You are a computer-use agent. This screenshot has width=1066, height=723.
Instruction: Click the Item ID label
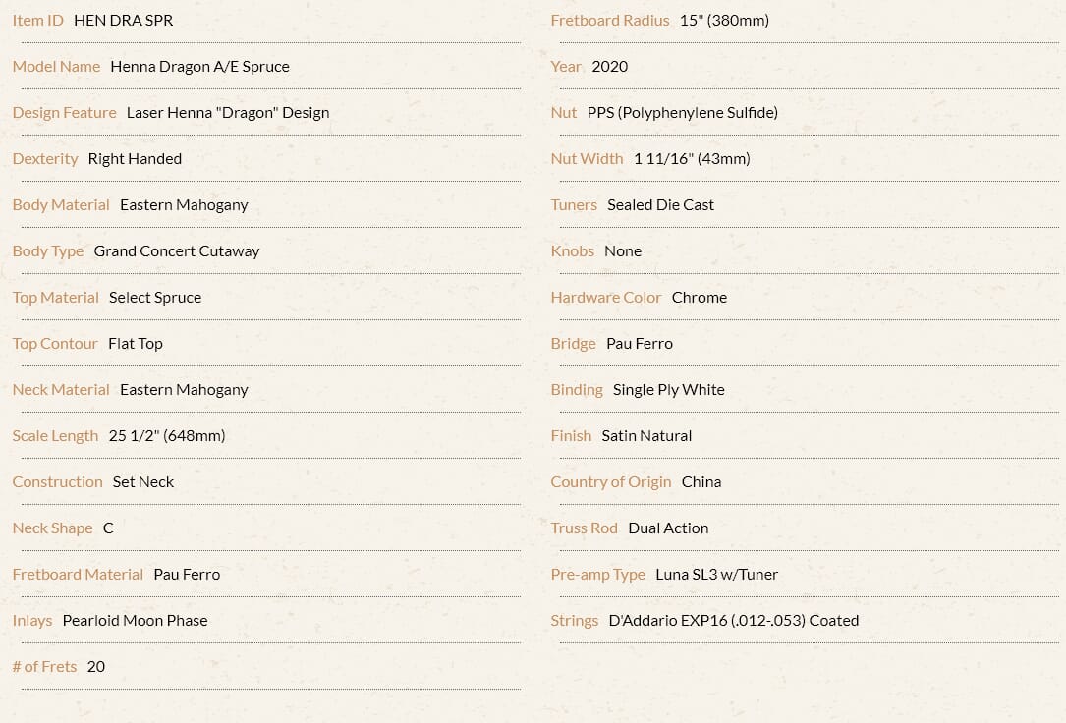(x=38, y=21)
